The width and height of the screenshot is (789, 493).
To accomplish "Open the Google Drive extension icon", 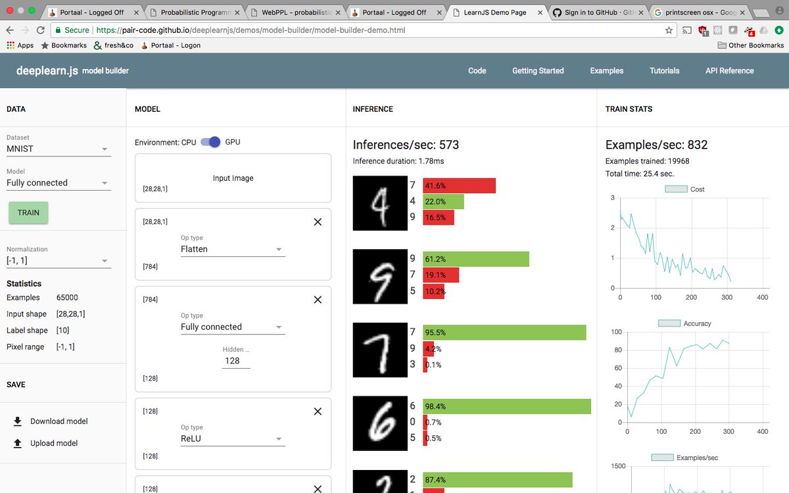I will [x=763, y=30].
